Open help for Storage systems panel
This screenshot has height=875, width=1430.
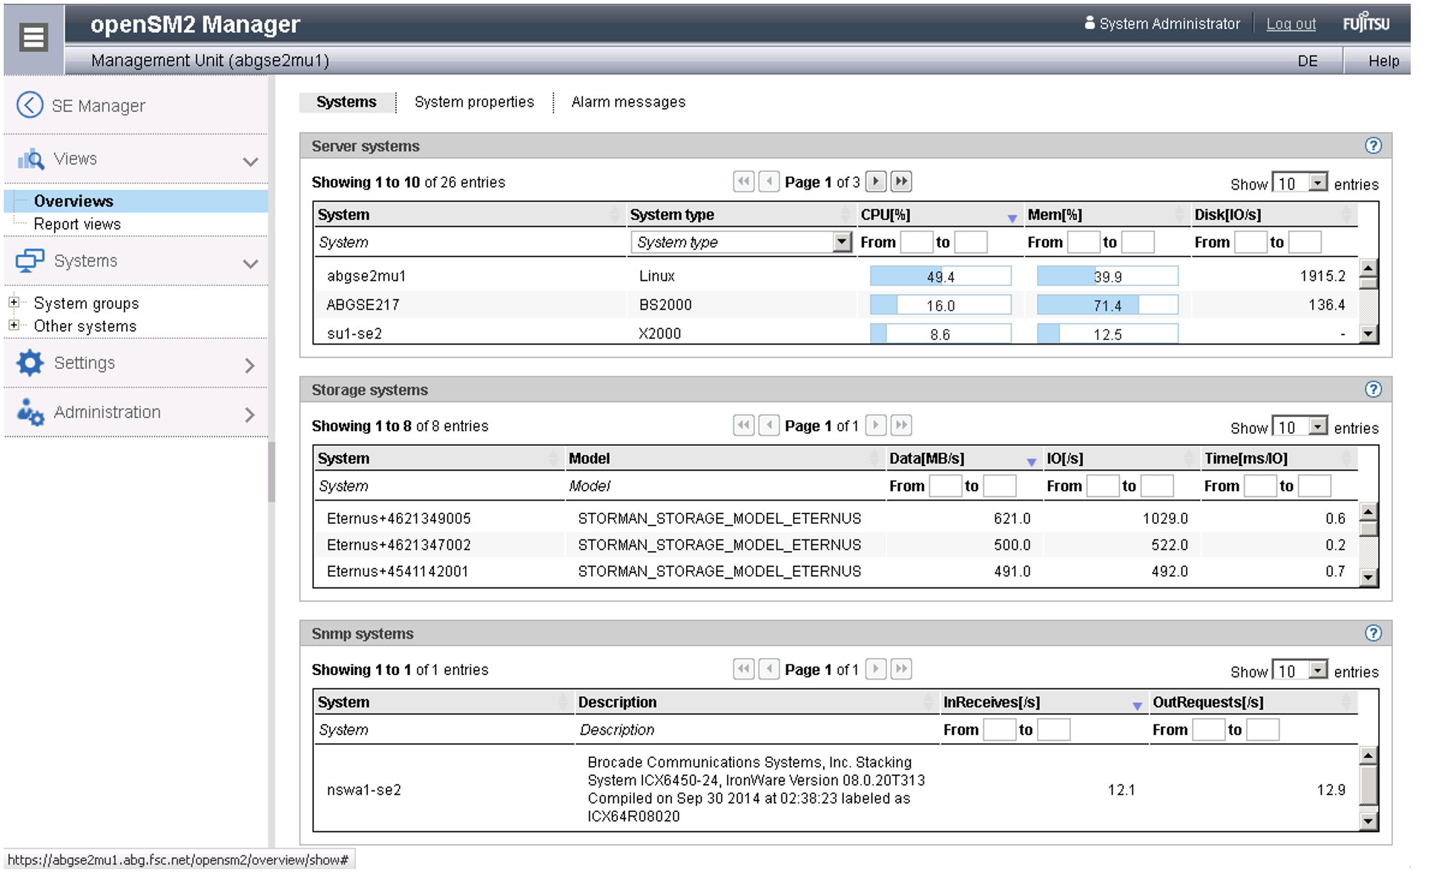(1373, 390)
